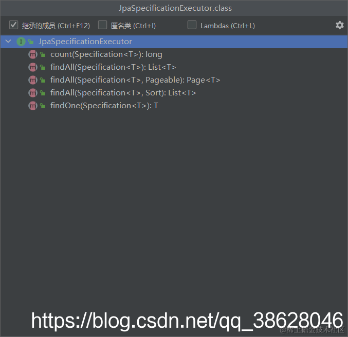348x337 pixels.
Task: Click the JpaSpecificationExecutor.class popup title
Action: 175,8
